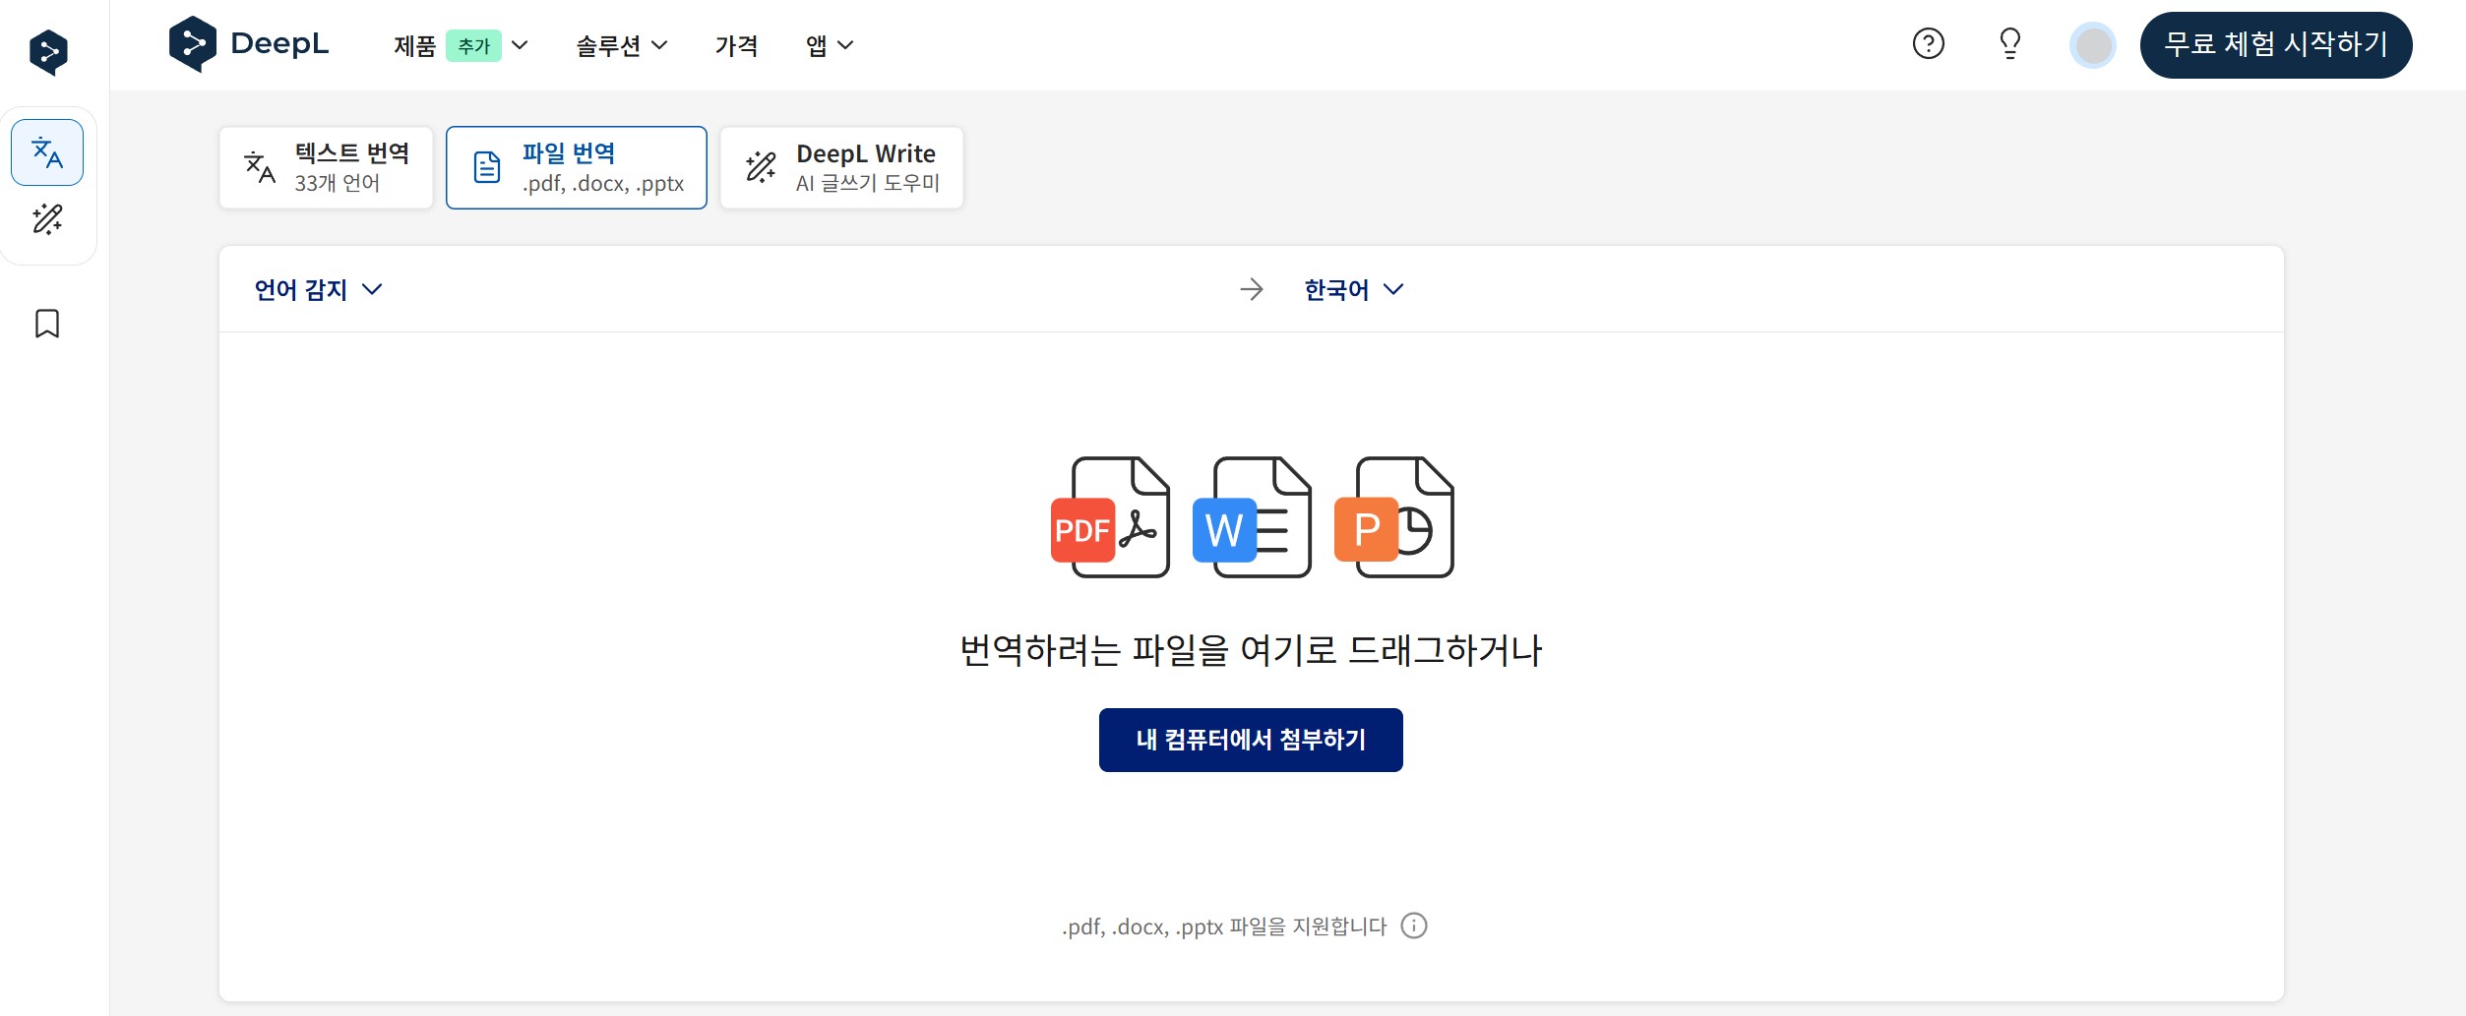This screenshot has height=1016, width=2466.
Task: Expand the 솔루션 solutions menu
Action: coord(622,45)
